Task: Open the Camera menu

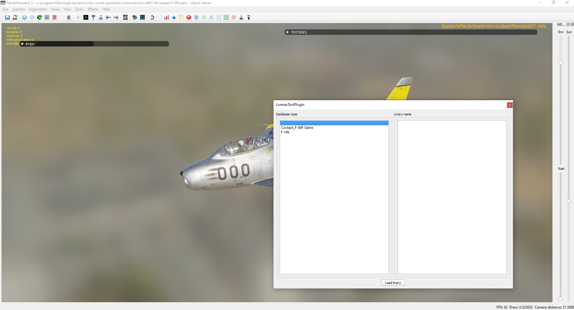Action: click(x=19, y=9)
